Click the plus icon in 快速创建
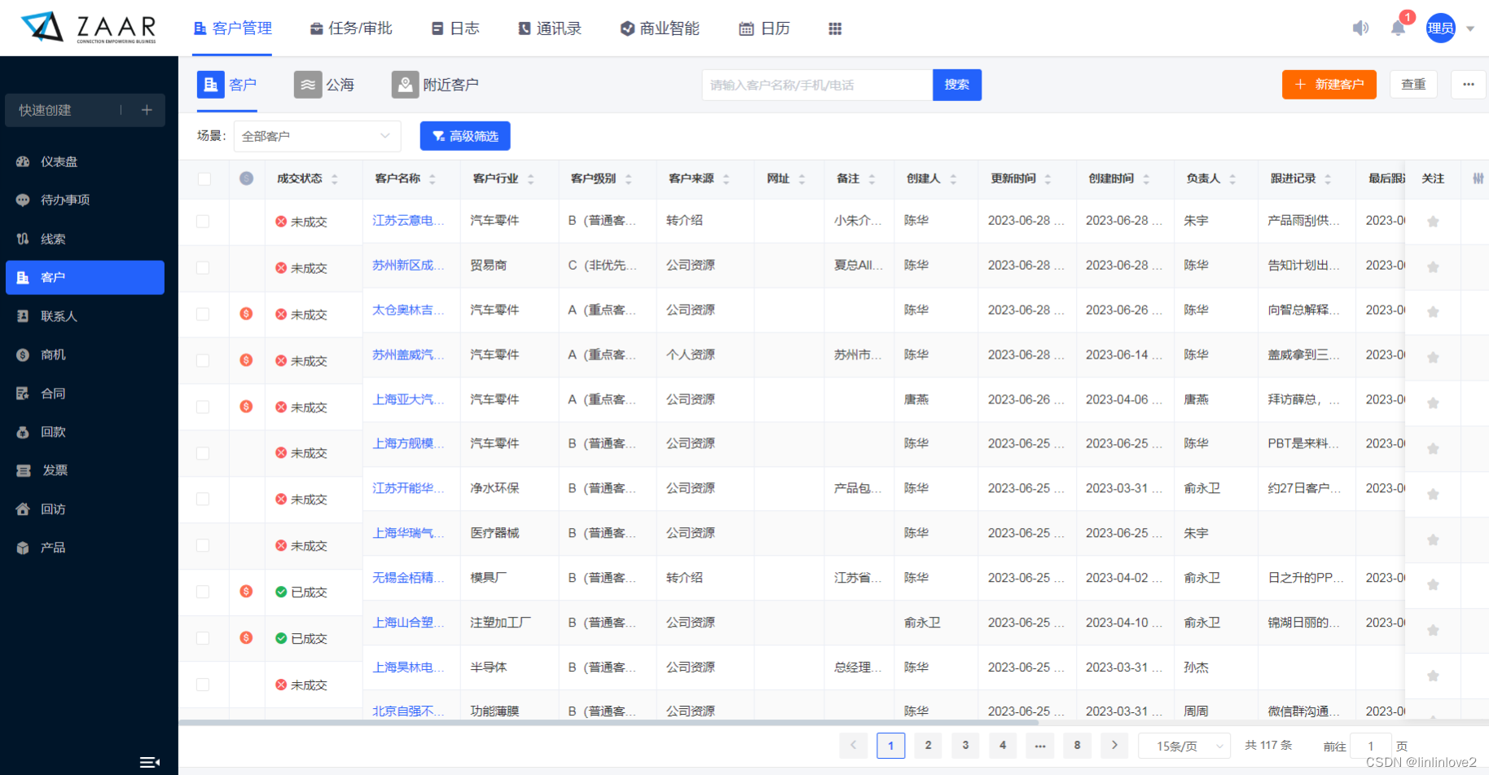The width and height of the screenshot is (1489, 775). (147, 110)
